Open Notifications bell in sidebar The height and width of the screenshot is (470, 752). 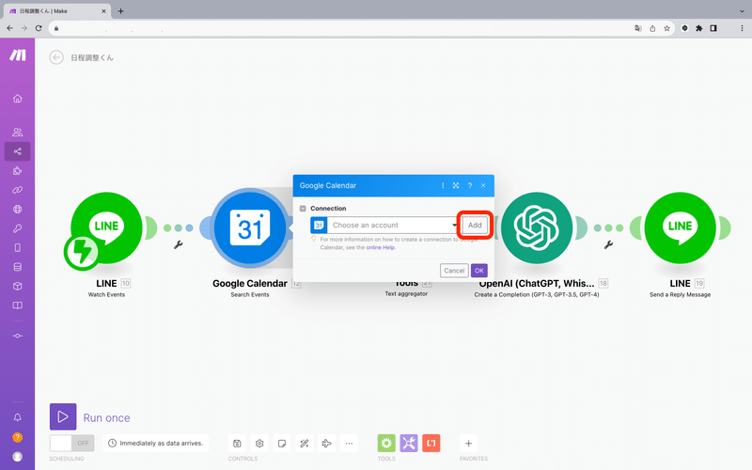17,417
